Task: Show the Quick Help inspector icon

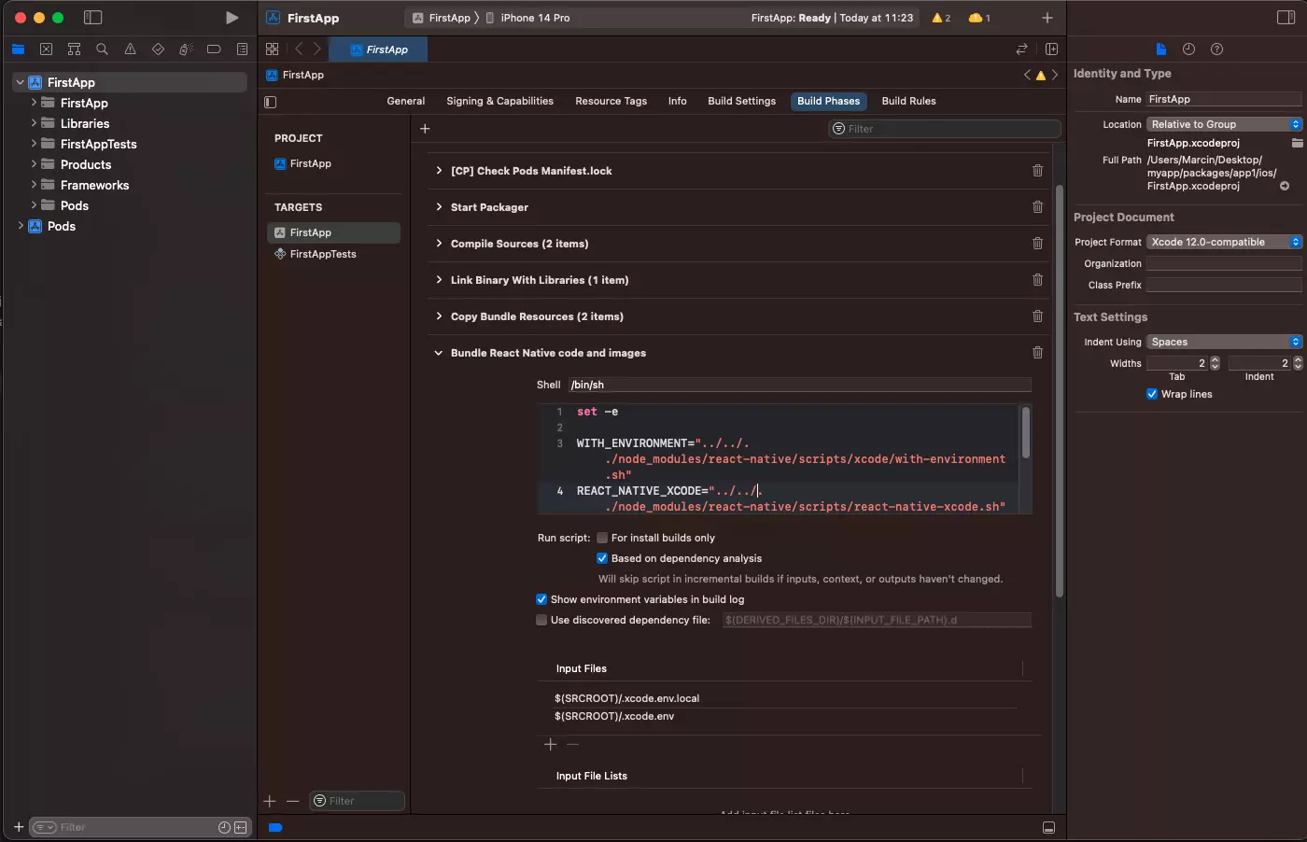Action: pos(1216,49)
